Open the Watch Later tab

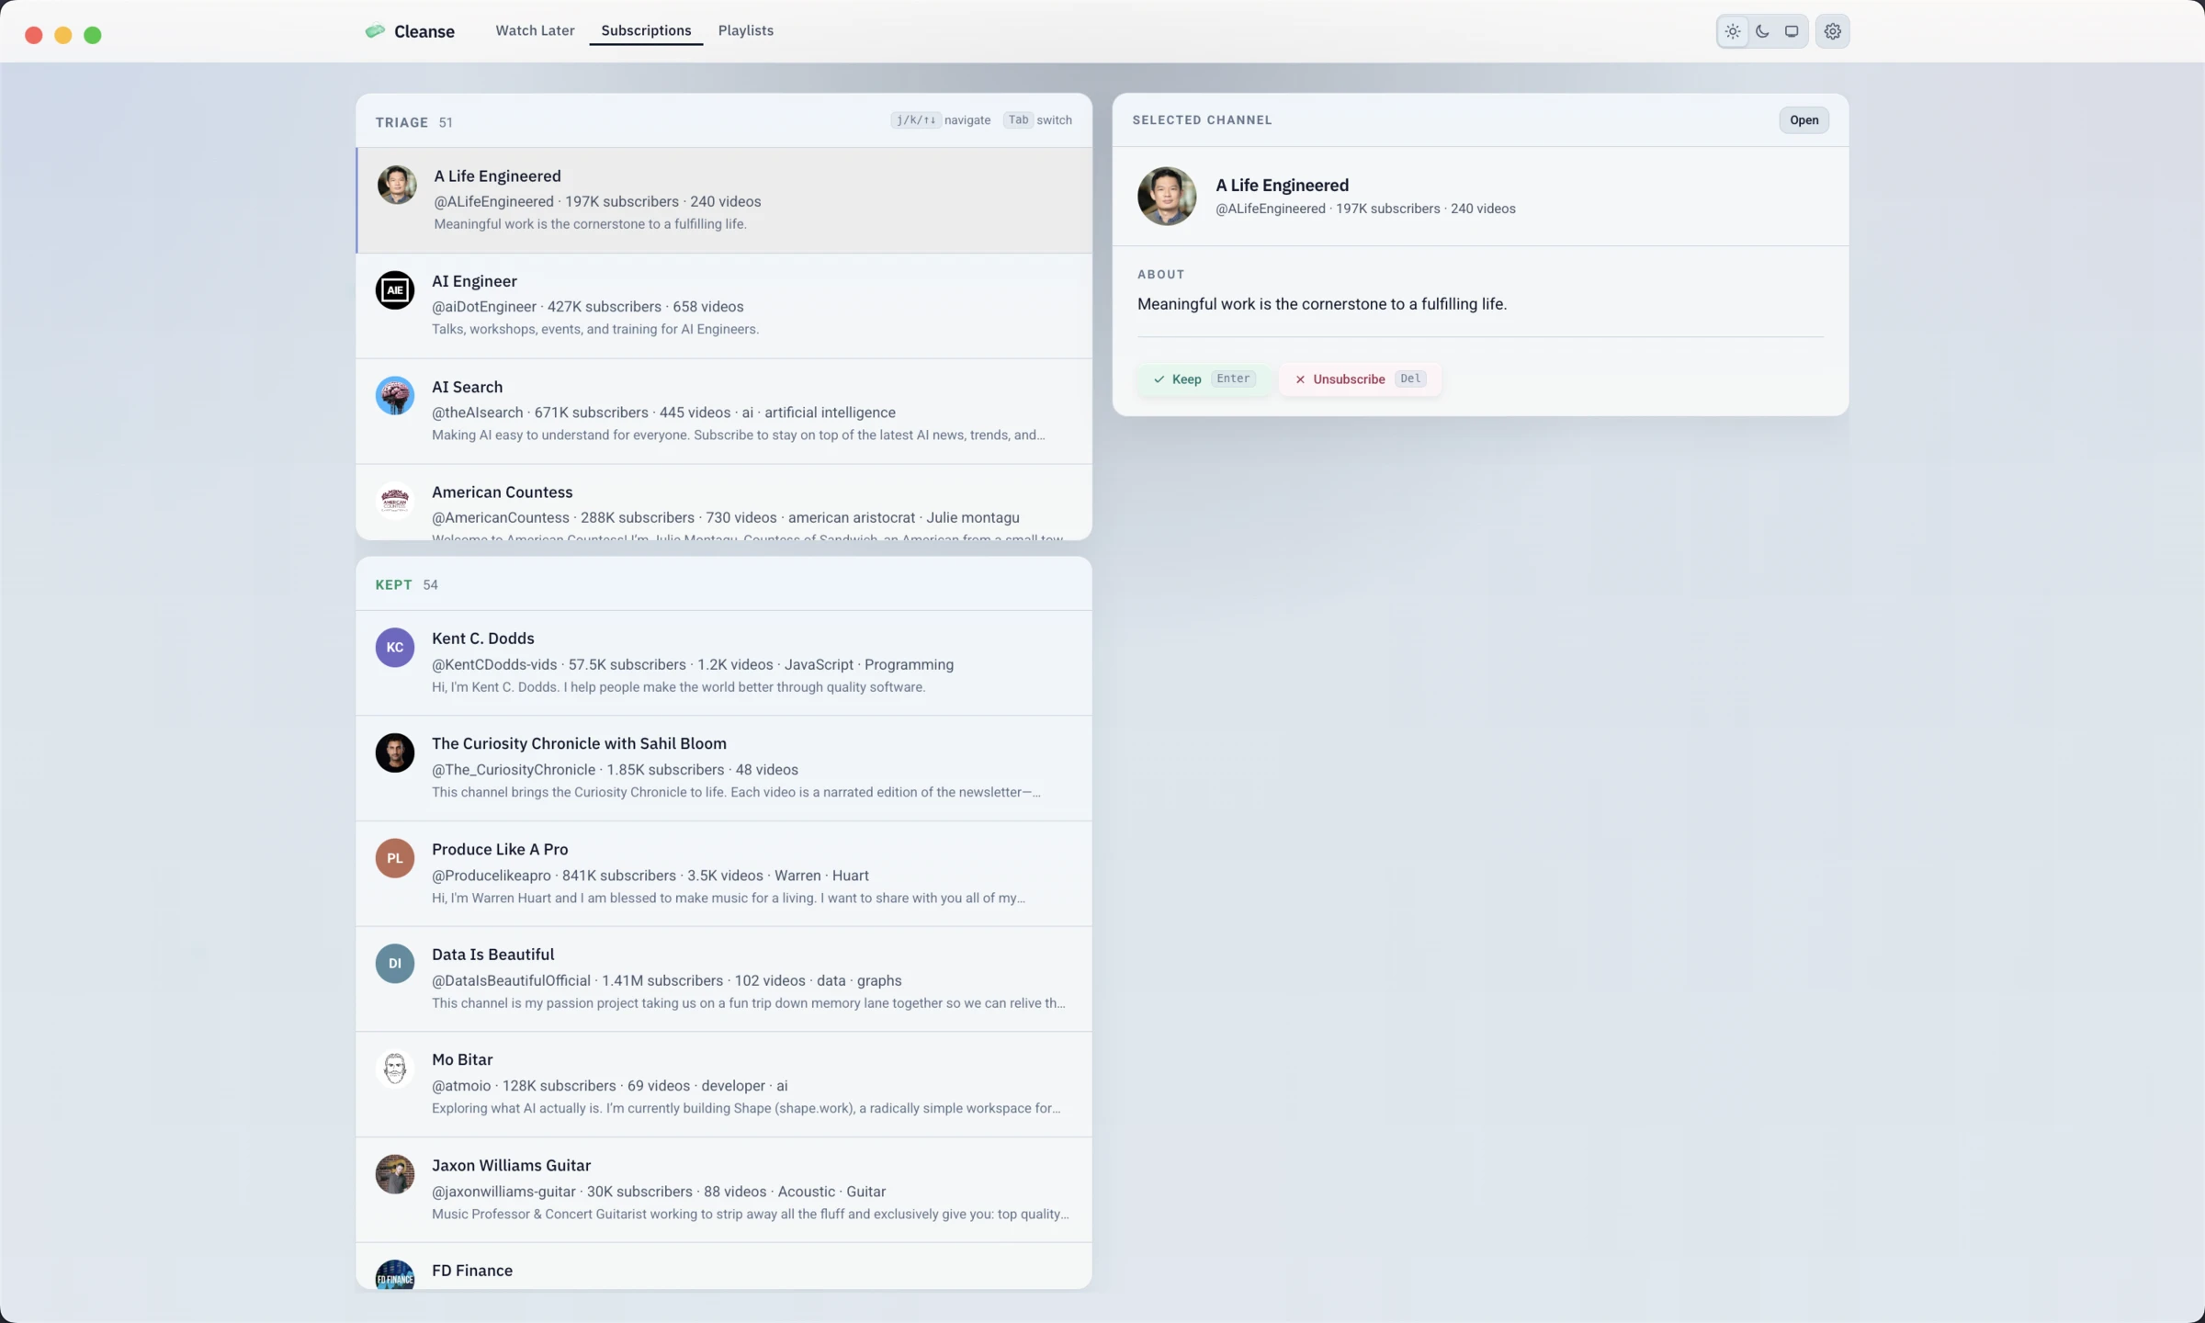535,30
